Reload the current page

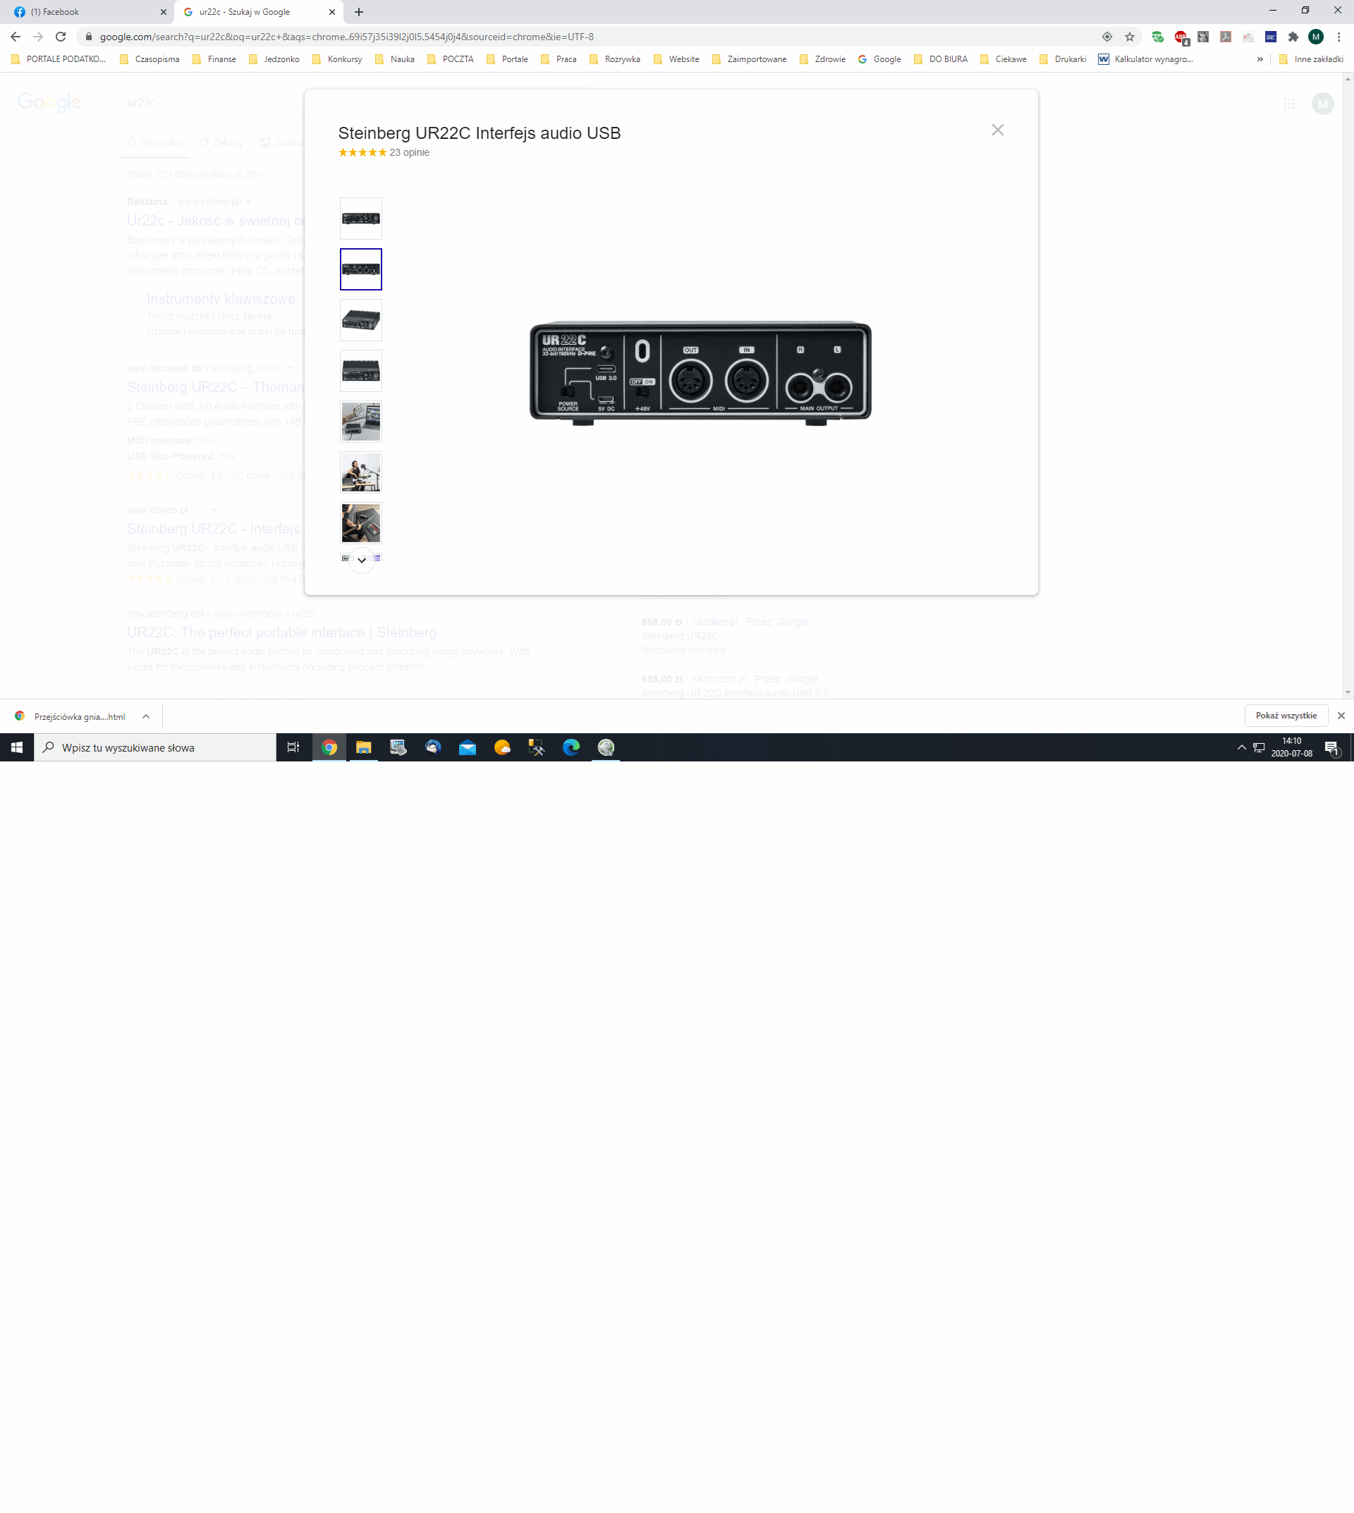click(x=61, y=37)
